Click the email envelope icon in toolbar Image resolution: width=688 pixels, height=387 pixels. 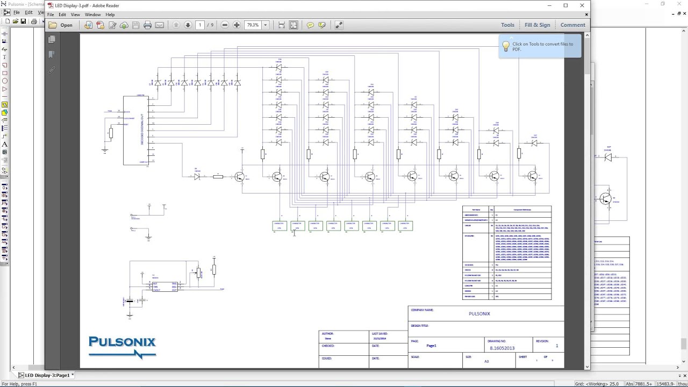pyautogui.click(x=159, y=25)
